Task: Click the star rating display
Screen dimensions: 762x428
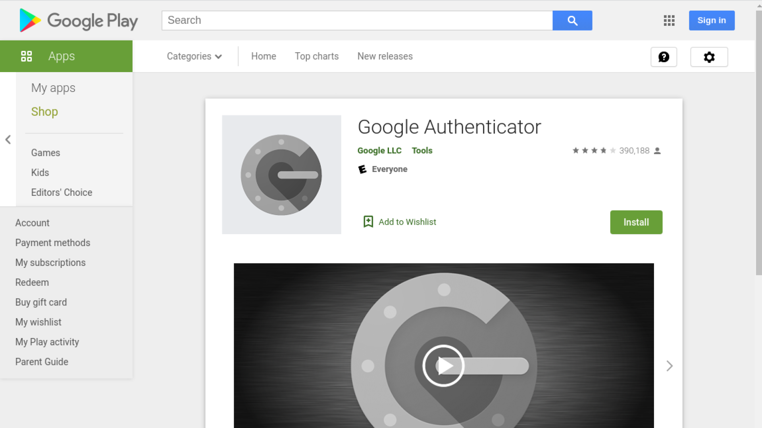Action: pos(593,151)
